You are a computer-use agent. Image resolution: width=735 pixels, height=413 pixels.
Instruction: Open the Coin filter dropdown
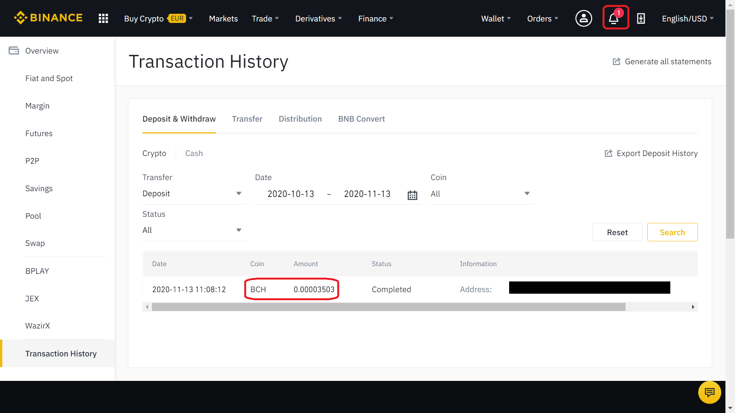pos(482,194)
